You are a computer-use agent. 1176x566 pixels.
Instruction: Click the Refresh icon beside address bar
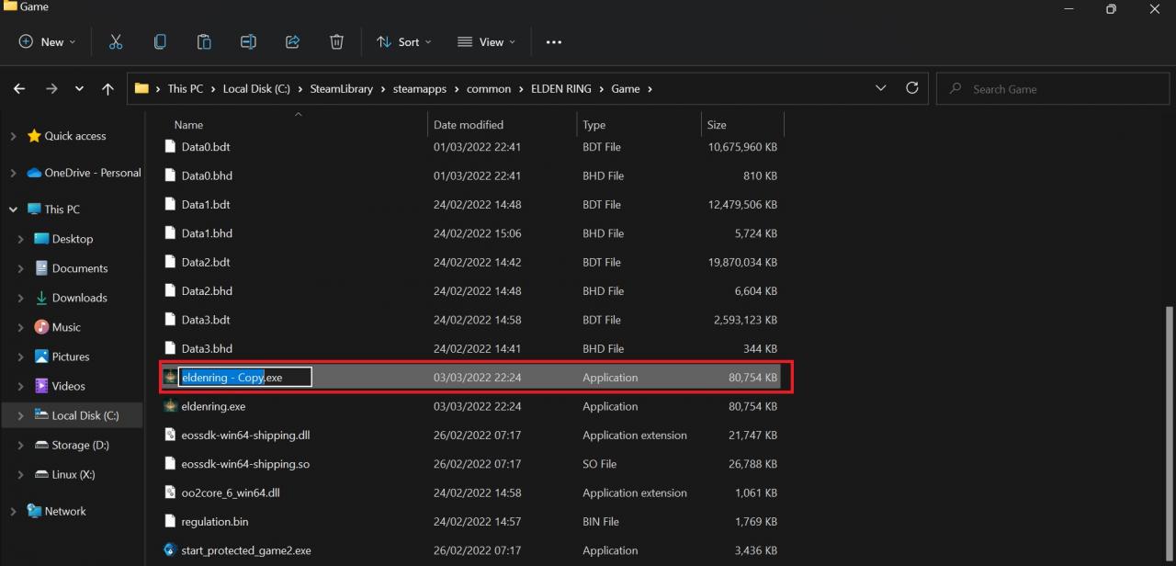[912, 88]
